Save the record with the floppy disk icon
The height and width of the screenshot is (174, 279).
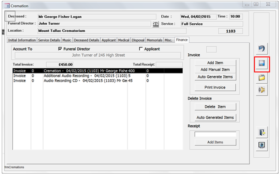[262, 63]
